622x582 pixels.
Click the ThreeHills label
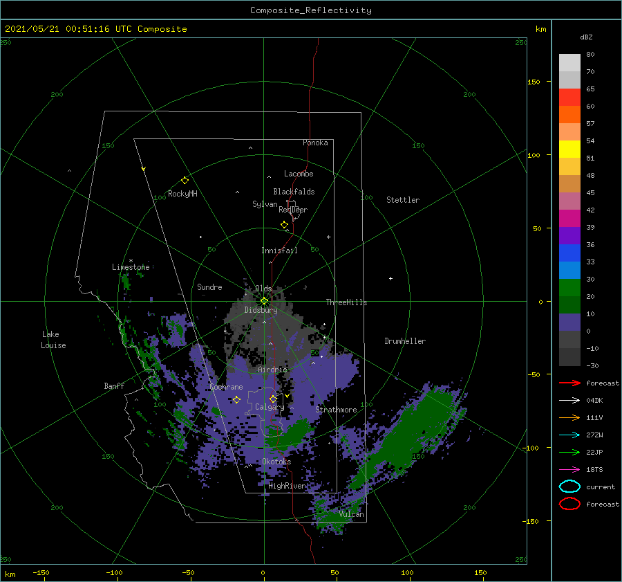[x=346, y=302]
